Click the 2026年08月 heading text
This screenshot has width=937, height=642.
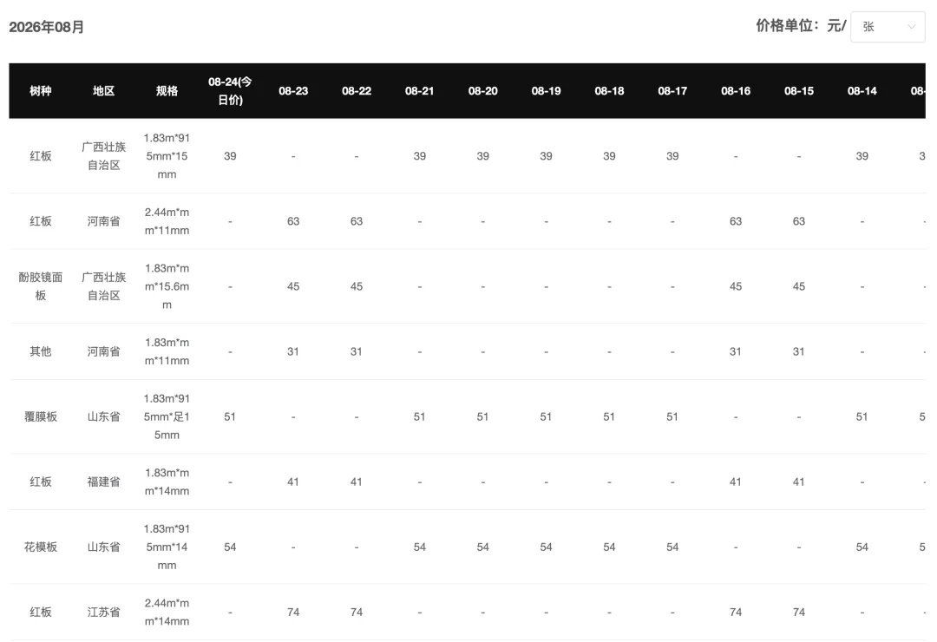(x=47, y=27)
